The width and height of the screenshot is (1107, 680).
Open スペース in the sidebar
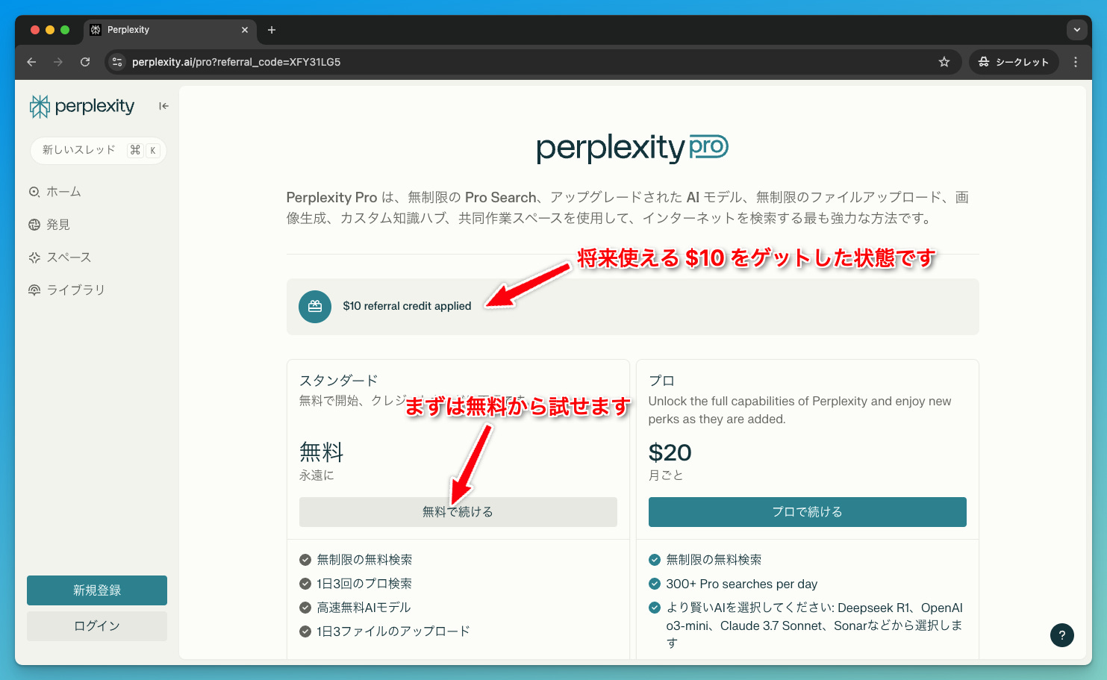(69, 258)
